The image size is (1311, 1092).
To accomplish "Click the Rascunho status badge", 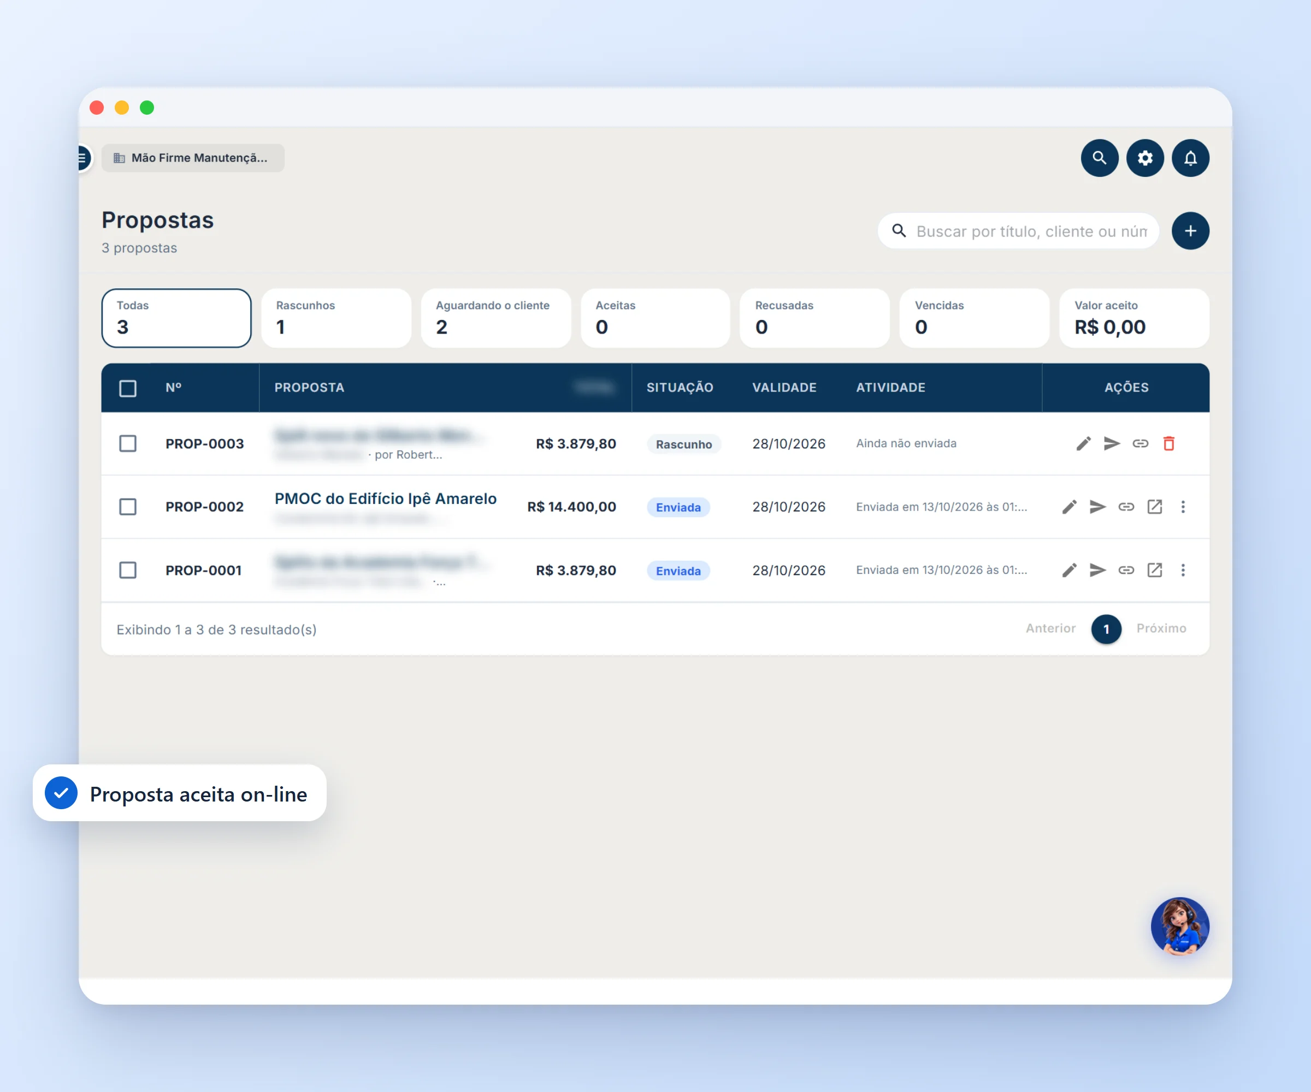I will [x=683, y=444].
